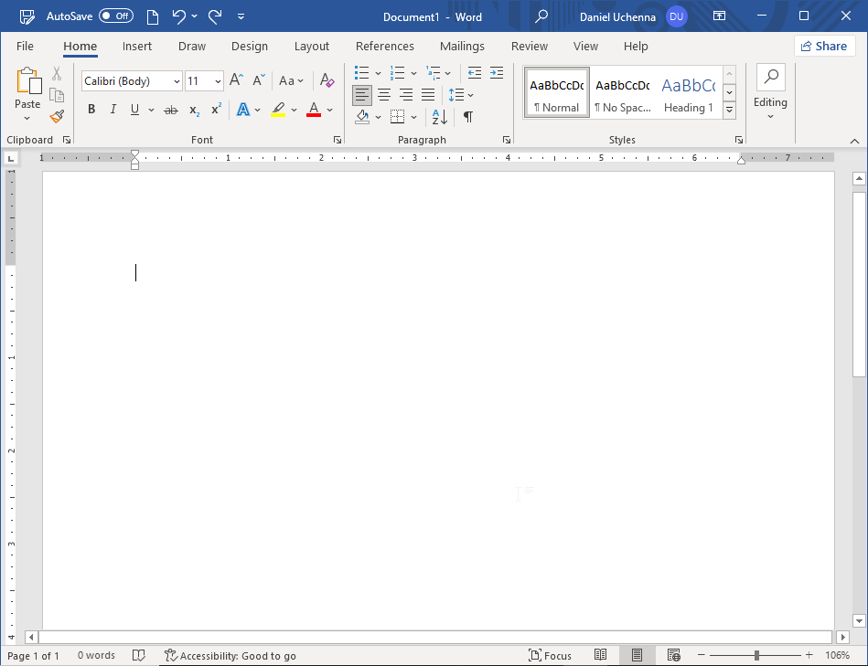Toggle Bold formatting
868x666 pixels.
91,110
